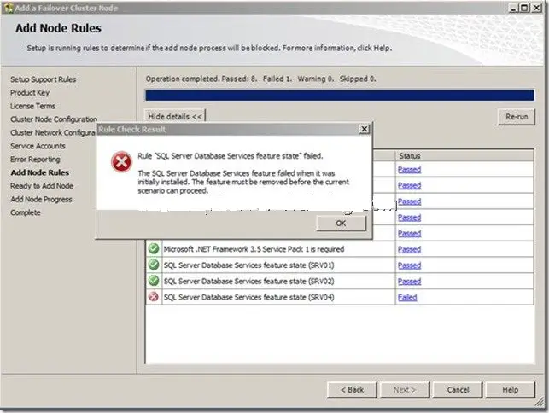Select Setup Support Rules step
The height and width of the screenshot is (413, 549).
tap(43, 79)
